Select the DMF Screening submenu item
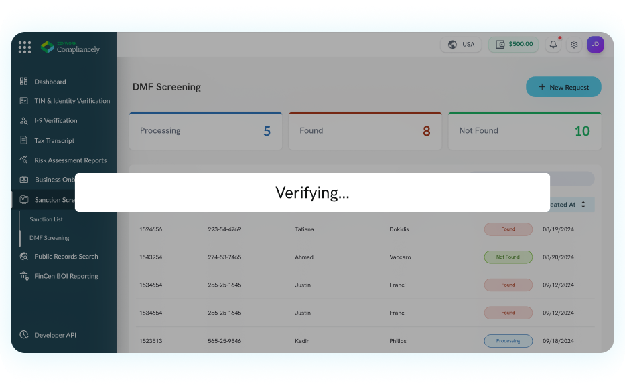Screen dimensions: 625x385 [x=50, y=238]
